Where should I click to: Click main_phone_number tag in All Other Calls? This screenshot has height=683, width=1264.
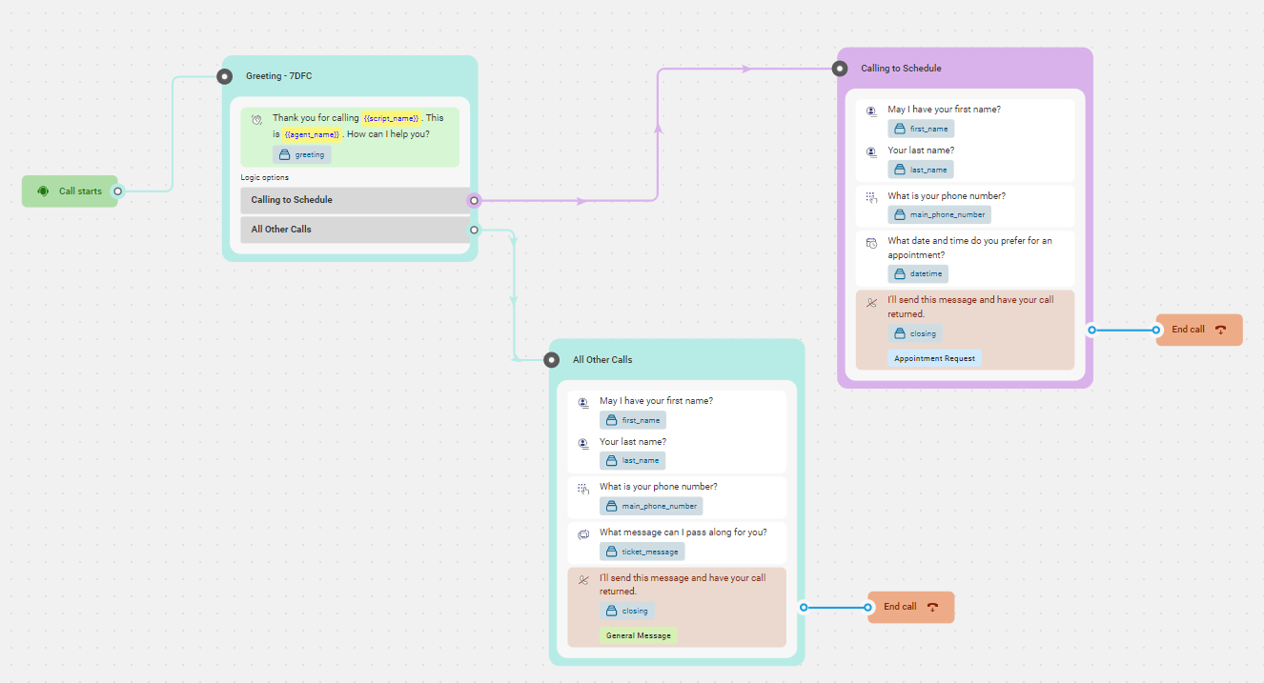point(651,507)
